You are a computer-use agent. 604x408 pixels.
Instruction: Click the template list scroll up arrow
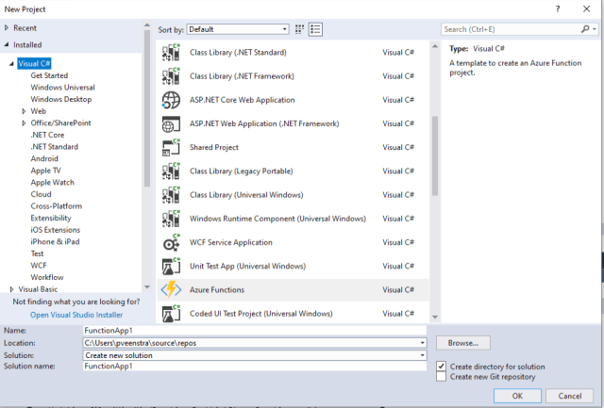(x=435, y=46)
